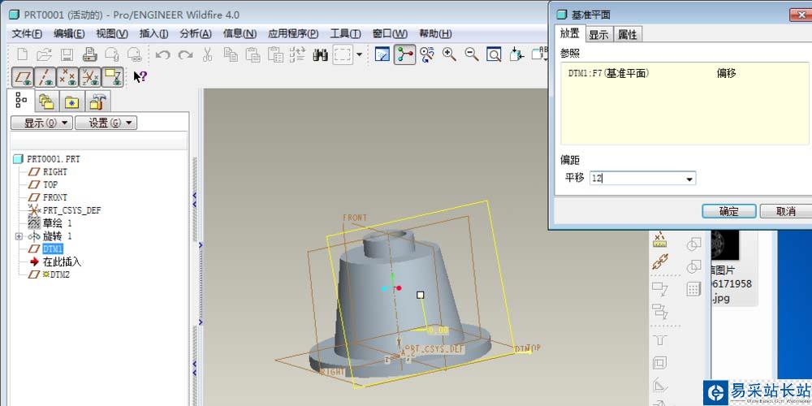812x406 pixels.
Task: Select the Model Tree navigator tab
Action: (21, 101)
